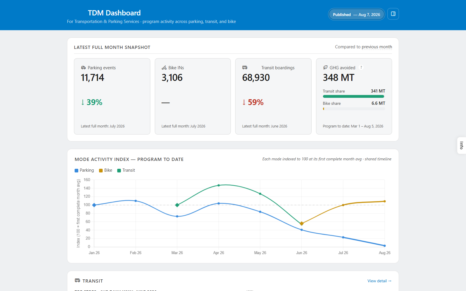This screenshot has height=291, width=466.
Task: Click Transit data point at Apr 26
Action: pyautogui.click(x=219, y=185)
